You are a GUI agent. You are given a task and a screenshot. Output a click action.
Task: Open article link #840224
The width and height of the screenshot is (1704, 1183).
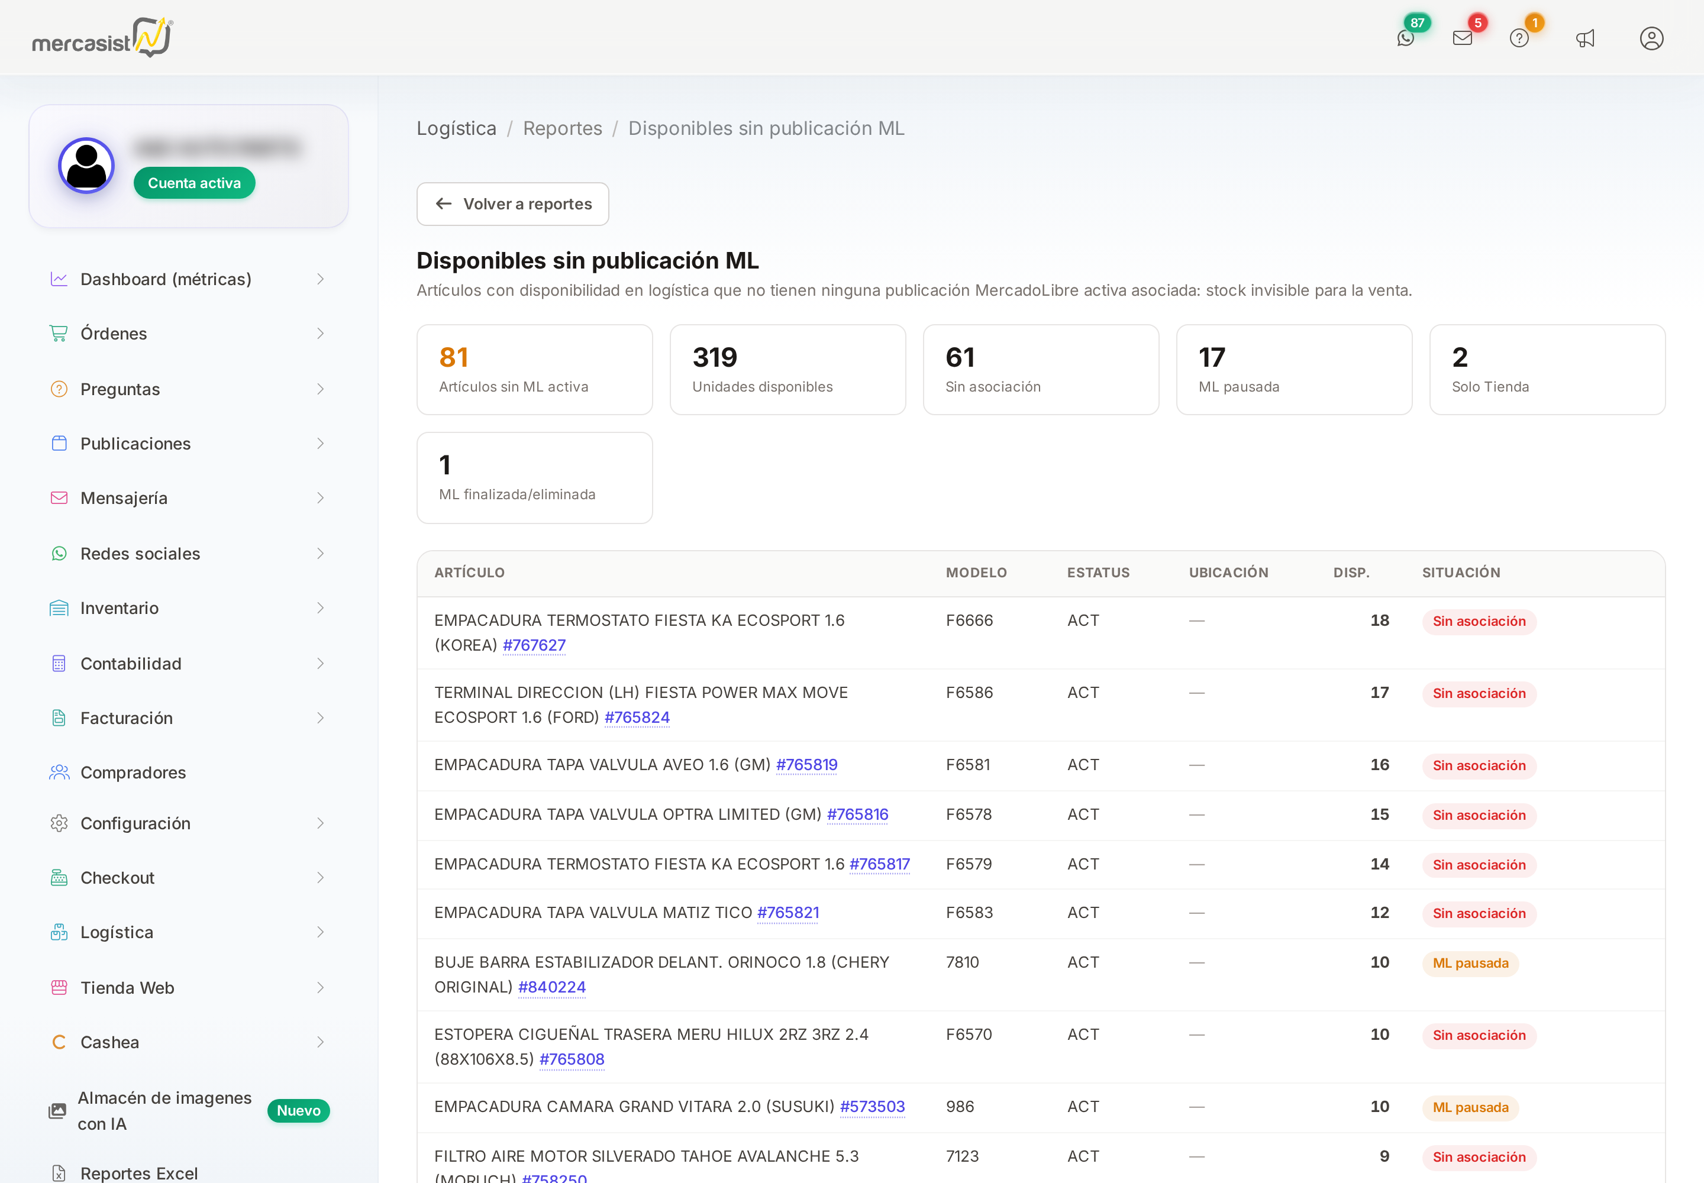(551, 987)
